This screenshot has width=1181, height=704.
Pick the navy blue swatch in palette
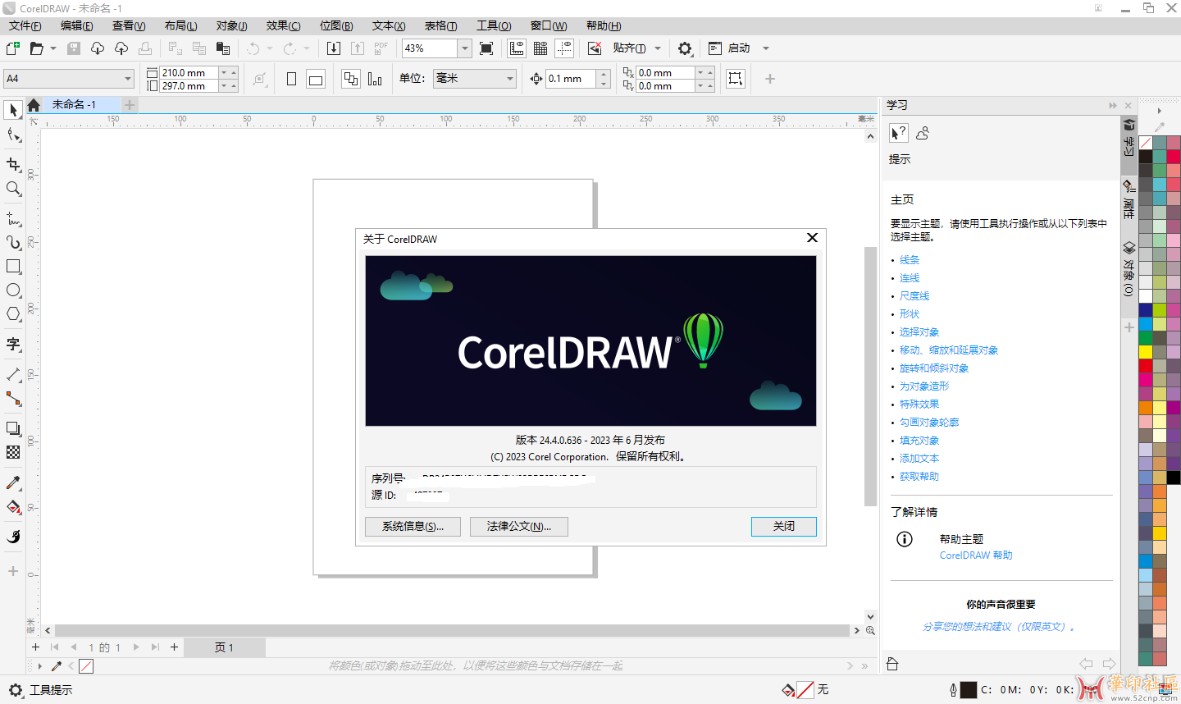[1146, 310]
